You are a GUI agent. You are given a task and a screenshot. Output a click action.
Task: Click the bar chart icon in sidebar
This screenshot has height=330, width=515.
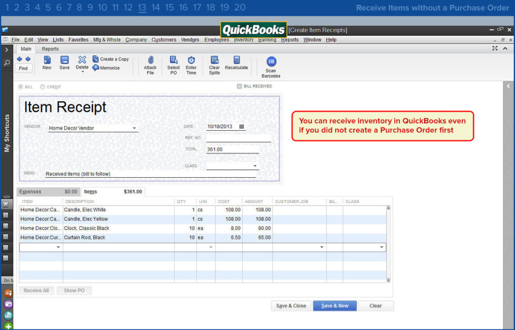(x=6, y=247)
